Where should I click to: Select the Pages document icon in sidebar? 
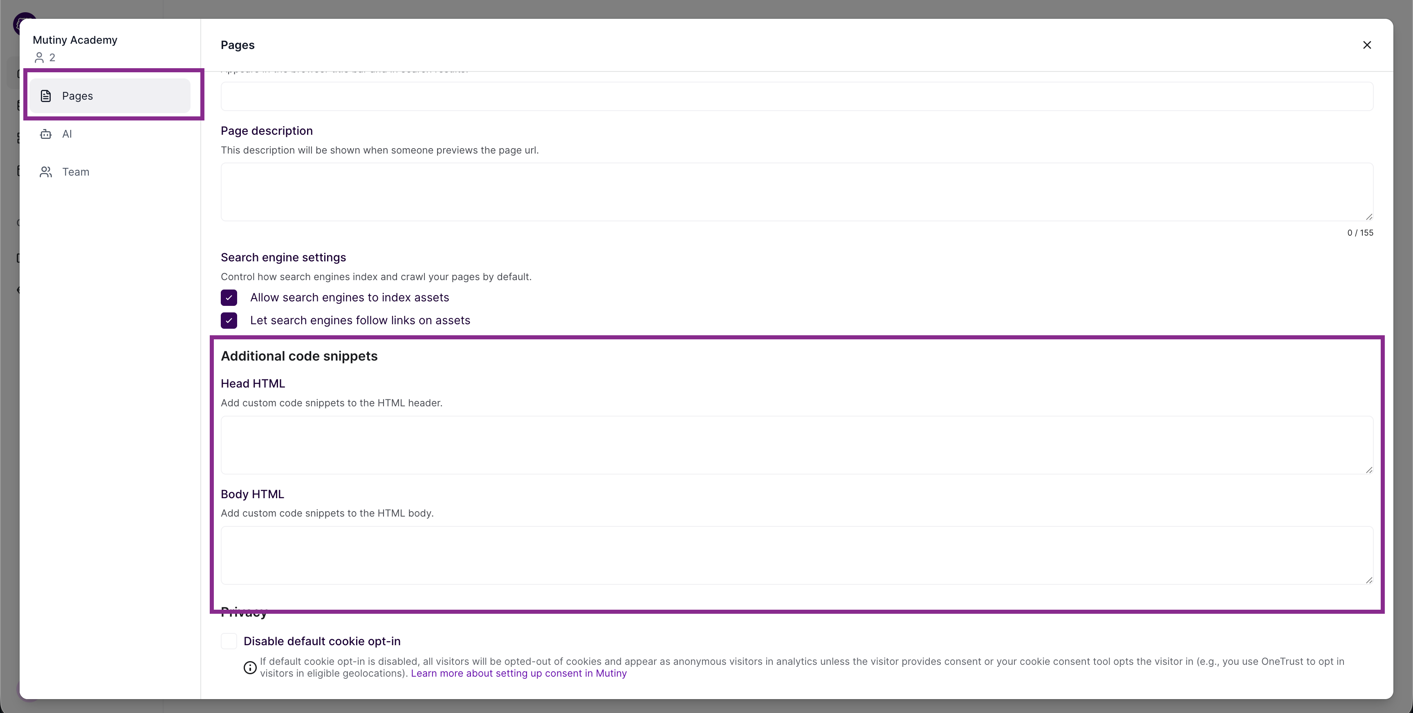[45, 96]
